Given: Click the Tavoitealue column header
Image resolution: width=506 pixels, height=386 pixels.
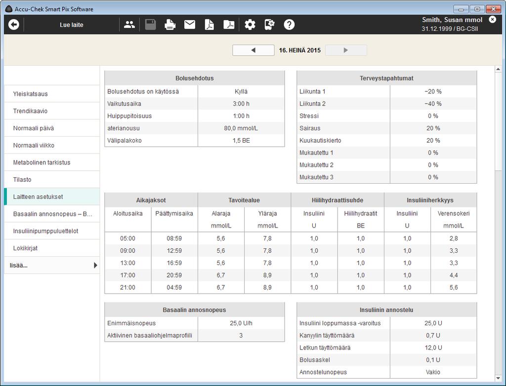Looking at the screenshot, I should 244,200.
